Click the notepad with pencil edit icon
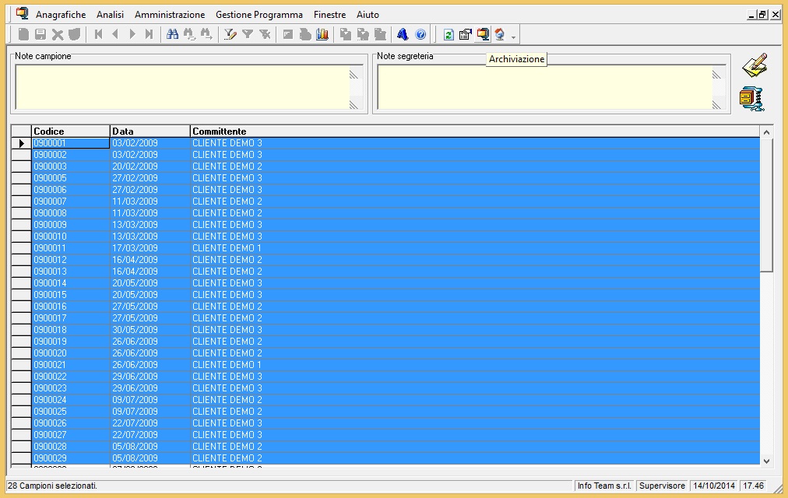Viewport: 788px width, 498px height. (x=755, y=66)
